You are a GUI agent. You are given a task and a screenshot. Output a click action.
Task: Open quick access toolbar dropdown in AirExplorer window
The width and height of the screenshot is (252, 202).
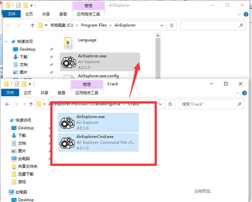31,5
